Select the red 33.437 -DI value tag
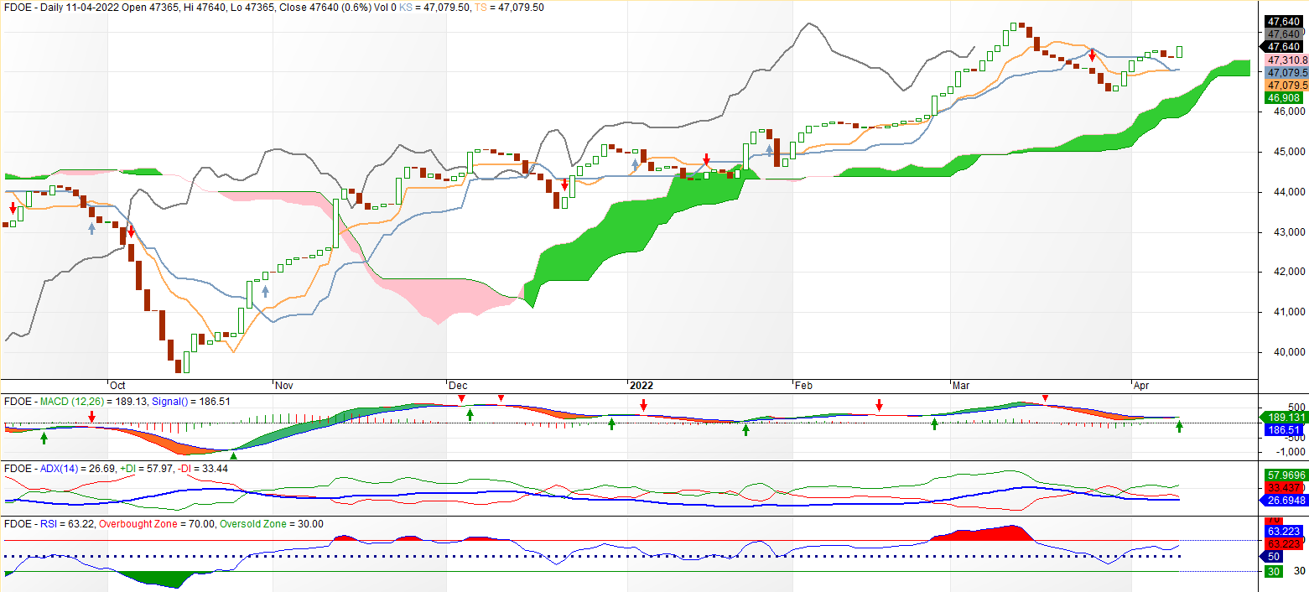Screen dimensions: 1309x592 [1286, 487]
